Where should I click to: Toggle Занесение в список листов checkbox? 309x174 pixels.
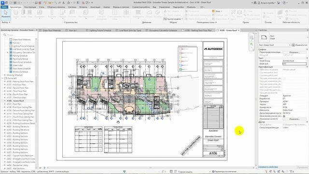coord(284,116)
